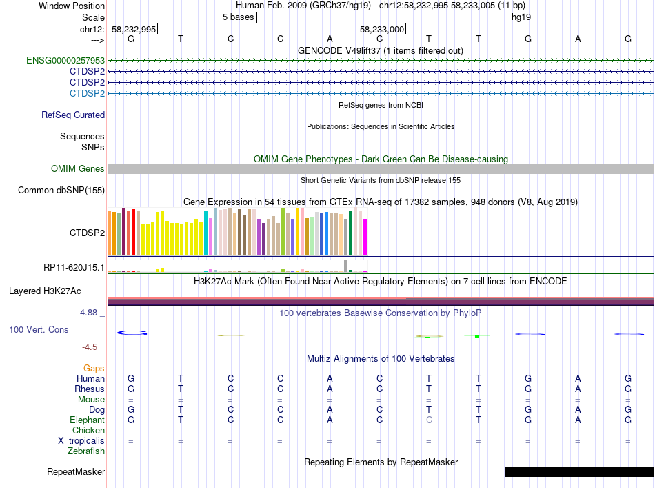The height and width of the screenshot is (488, 655).
Task: Click the Sequences subtrack label
Action: [x=82, y=136]
